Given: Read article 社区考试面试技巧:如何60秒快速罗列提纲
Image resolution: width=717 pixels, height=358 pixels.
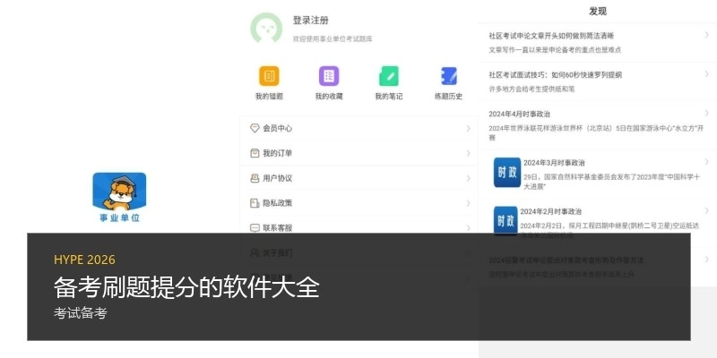Looking at the screenshot, I should tap(555, 75).
